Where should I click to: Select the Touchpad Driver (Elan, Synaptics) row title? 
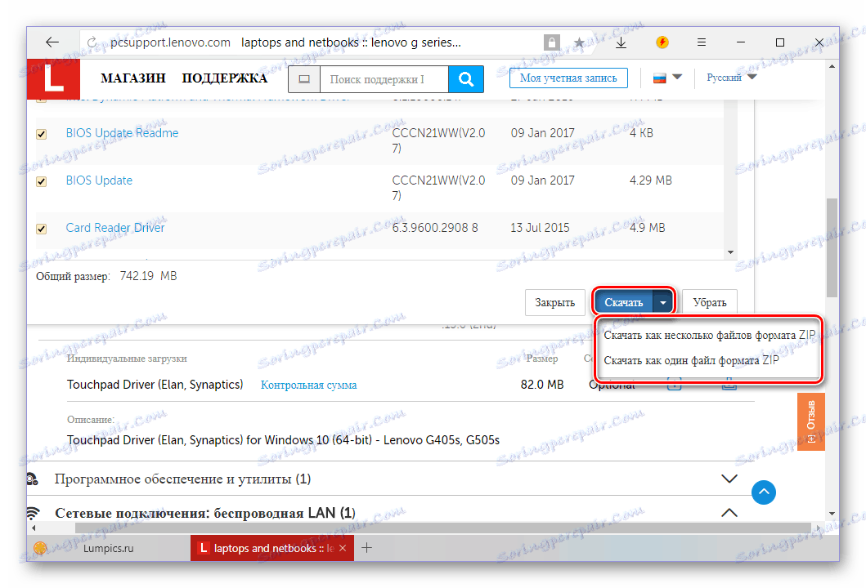(155, 385)
